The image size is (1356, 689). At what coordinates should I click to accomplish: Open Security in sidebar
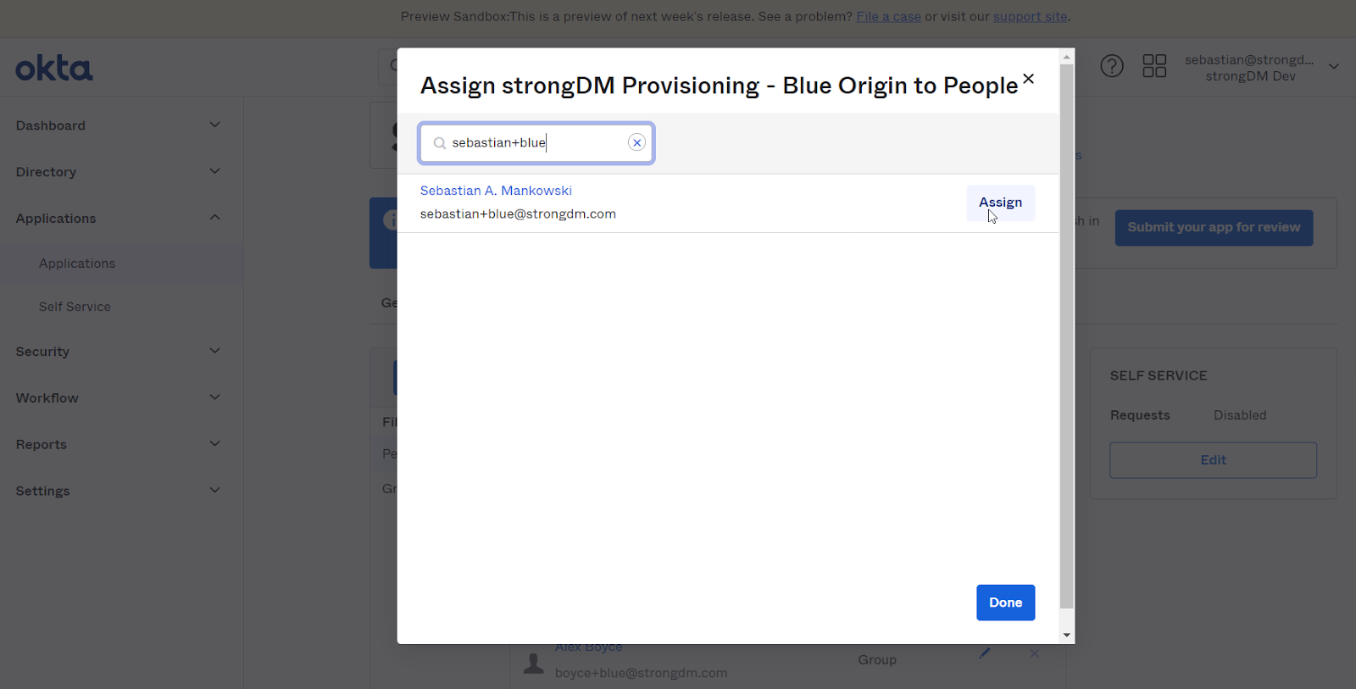[x=42, y=352]
